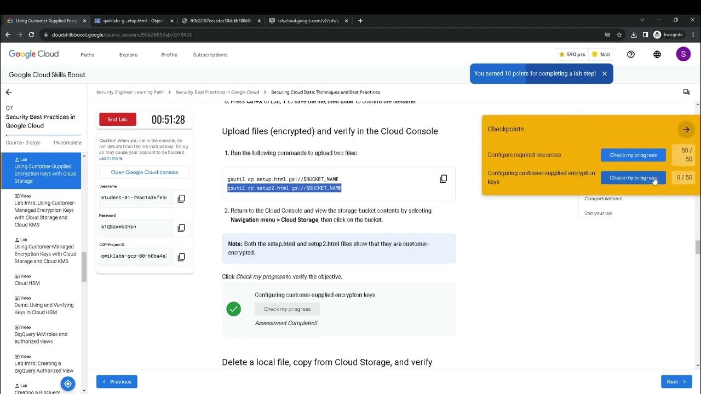The image size is (701, 394).
Task: Click the green assessment completed checkmark
Action: (234, 309)
